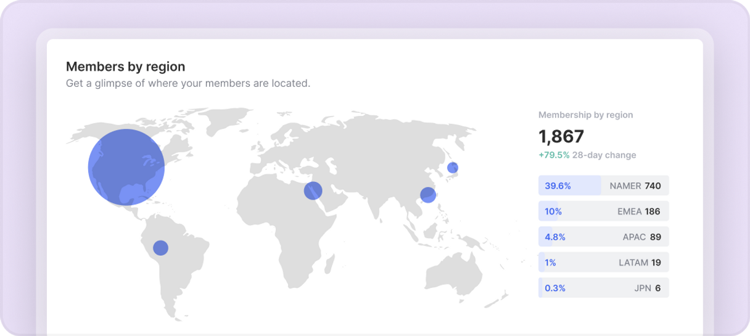Click the +79.5% 28-day change text
Screen dimensions: 750x336
(x=587, y=155)
